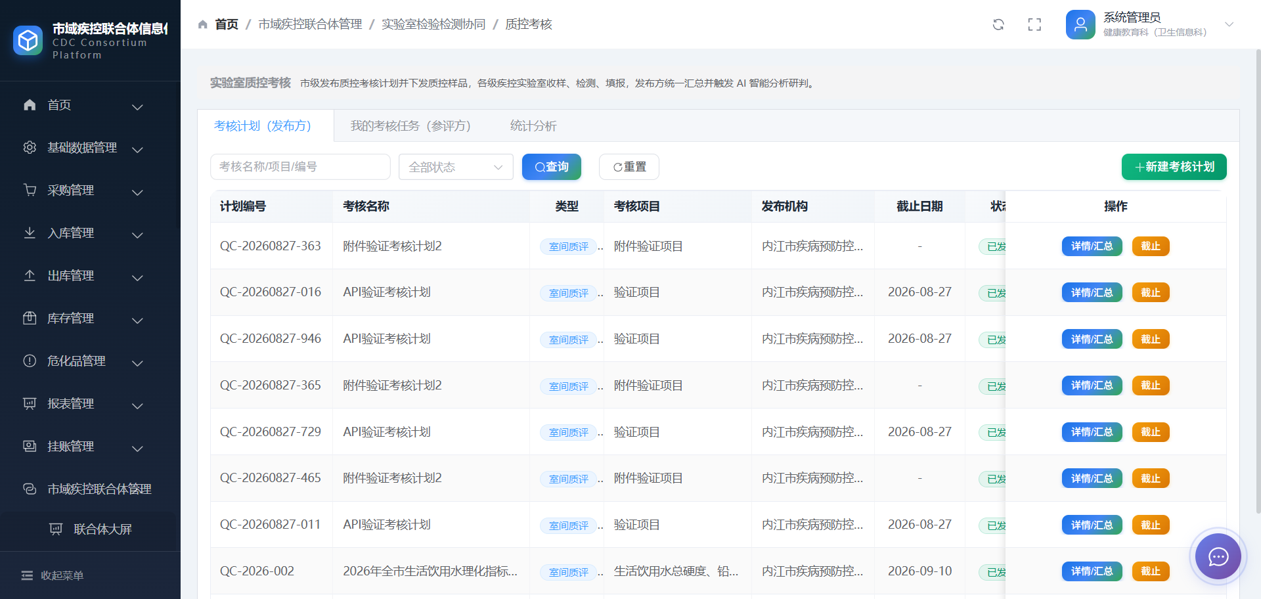Collapse the sidebar via 收起菜单
The width and height of the screenshot is (1261, 599).
point(53,575)
